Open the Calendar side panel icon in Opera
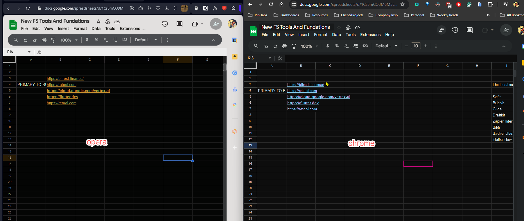Screen dimensions: 524x221 (235, 40)
